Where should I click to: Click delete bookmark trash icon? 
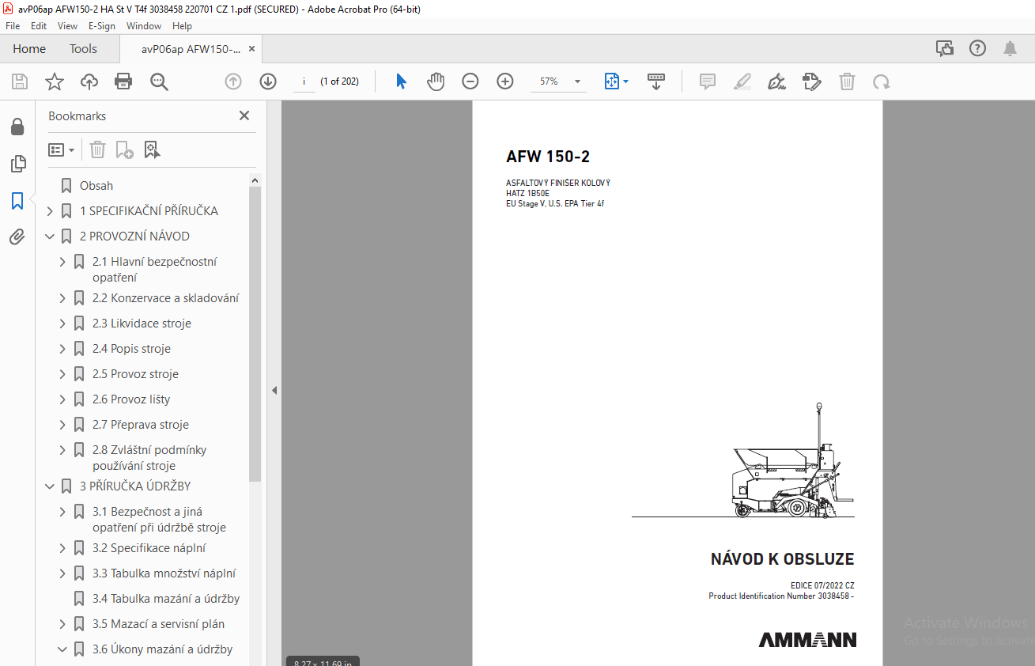pos(97,149)
